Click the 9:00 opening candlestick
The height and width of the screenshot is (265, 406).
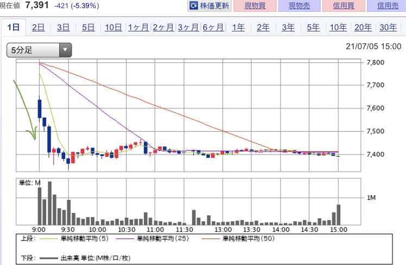40,108
